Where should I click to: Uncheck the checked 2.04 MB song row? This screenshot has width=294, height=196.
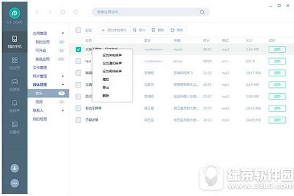tap(79, 50)
